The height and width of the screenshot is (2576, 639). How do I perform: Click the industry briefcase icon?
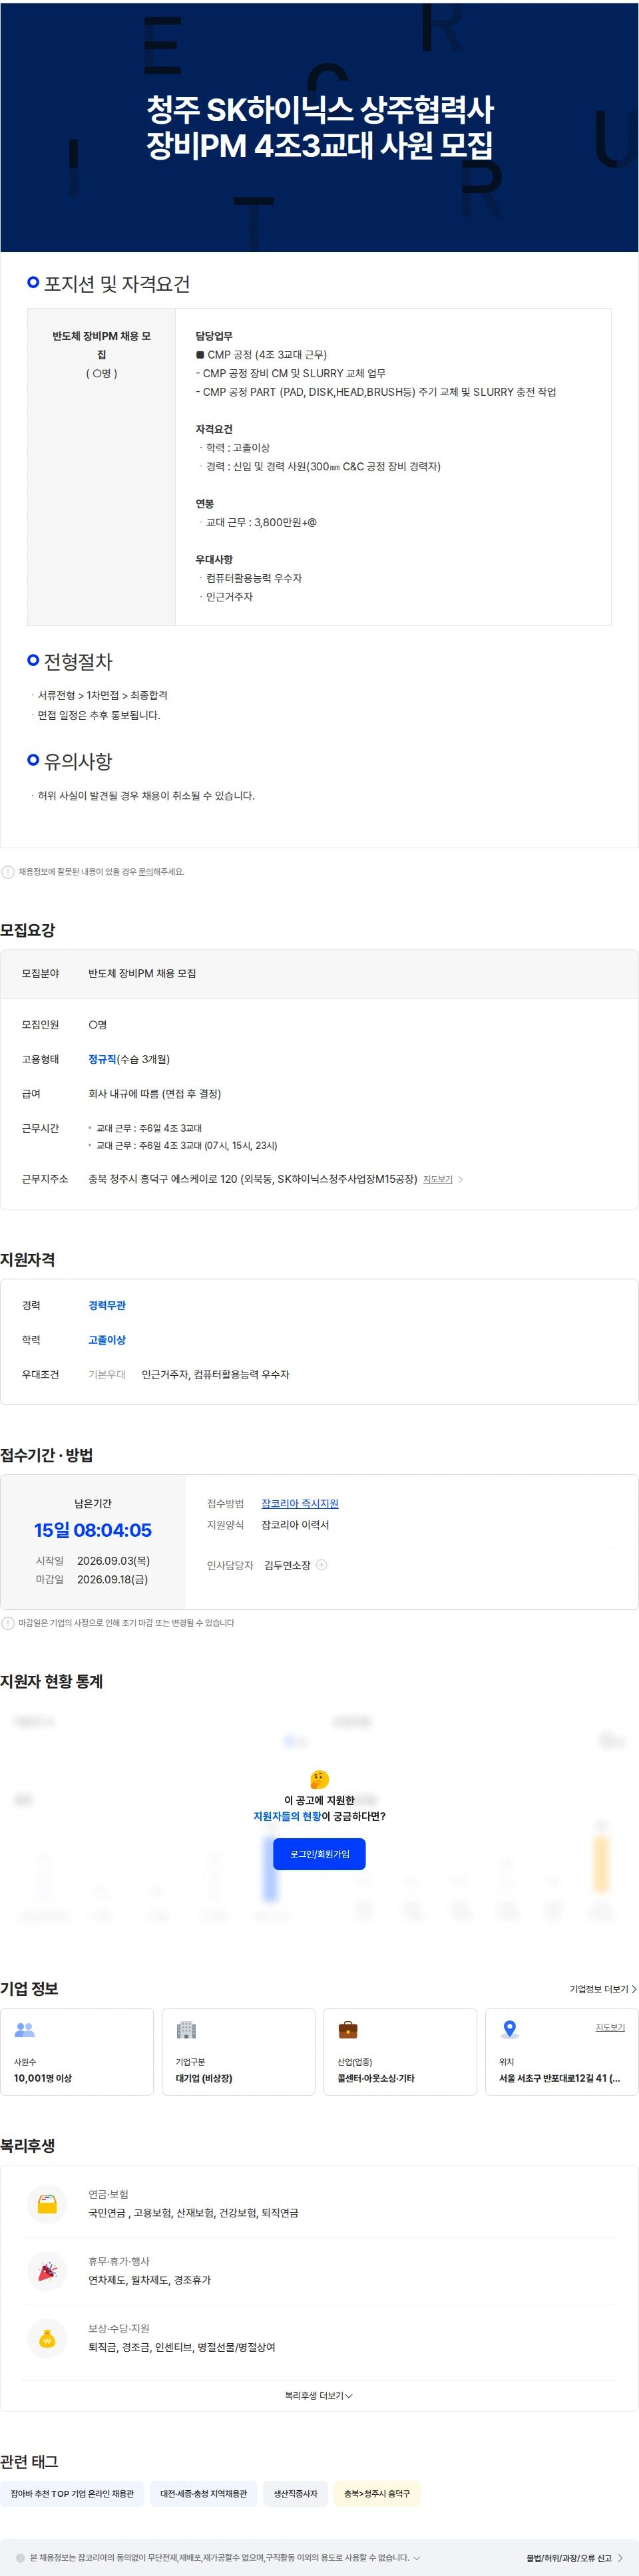348,2029
